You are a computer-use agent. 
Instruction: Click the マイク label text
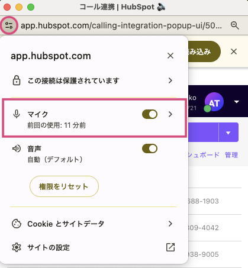(38, 114)
